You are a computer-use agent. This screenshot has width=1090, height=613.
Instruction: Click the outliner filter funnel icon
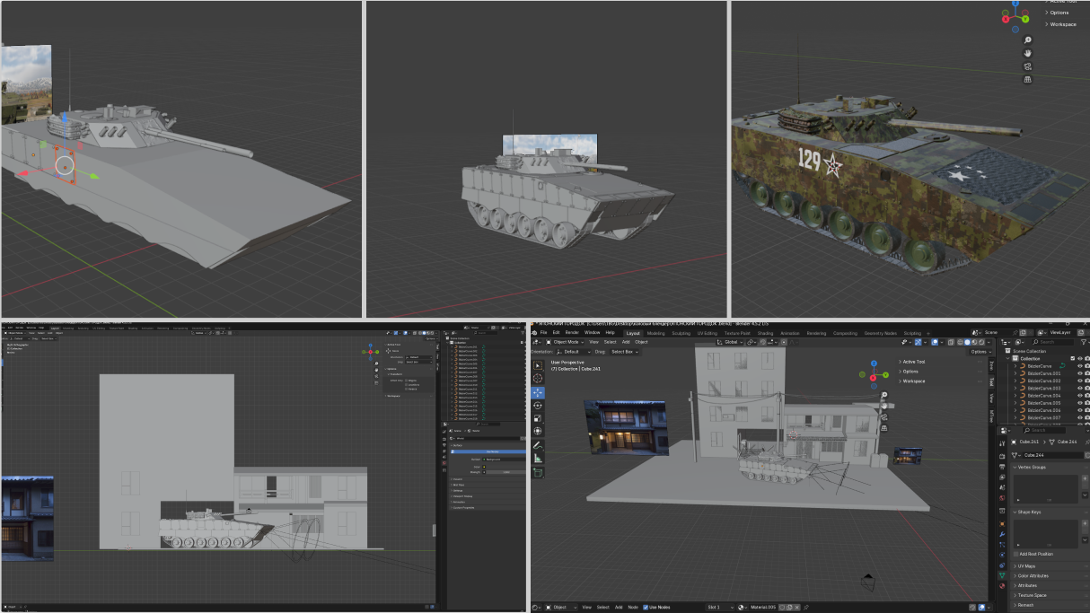click(1084, 342)
